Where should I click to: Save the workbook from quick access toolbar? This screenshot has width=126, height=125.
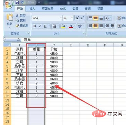[x=17, y=2]
